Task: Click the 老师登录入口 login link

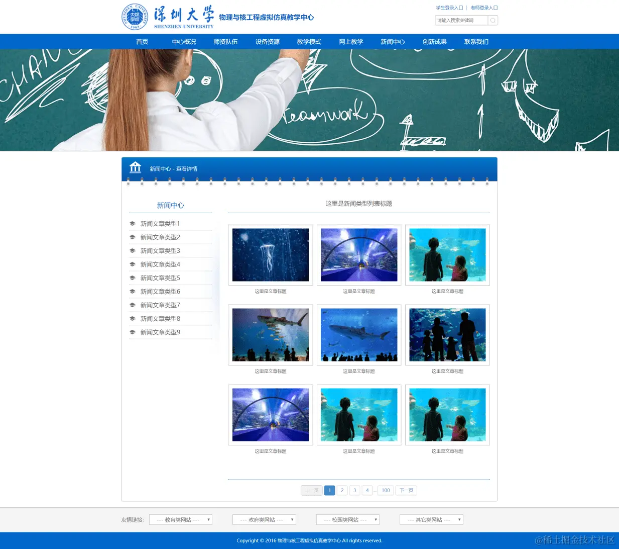Action: [x=483, y=8]
